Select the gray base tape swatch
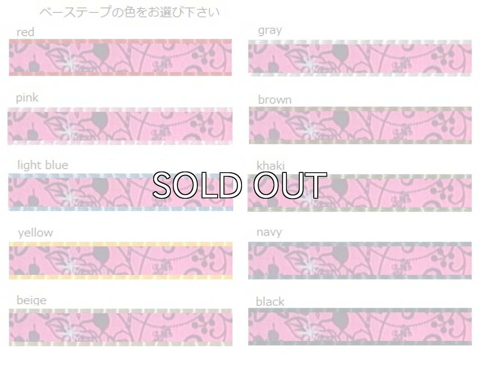 360,58
